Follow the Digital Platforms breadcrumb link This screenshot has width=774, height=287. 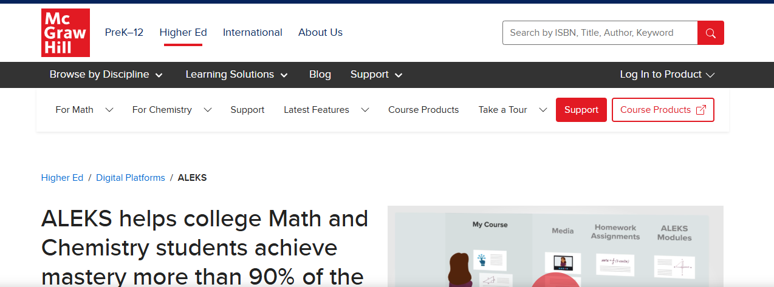130,178
